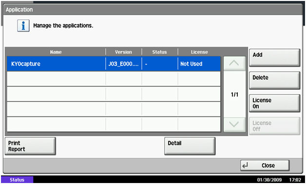Delete the selected application

[274, 80]
